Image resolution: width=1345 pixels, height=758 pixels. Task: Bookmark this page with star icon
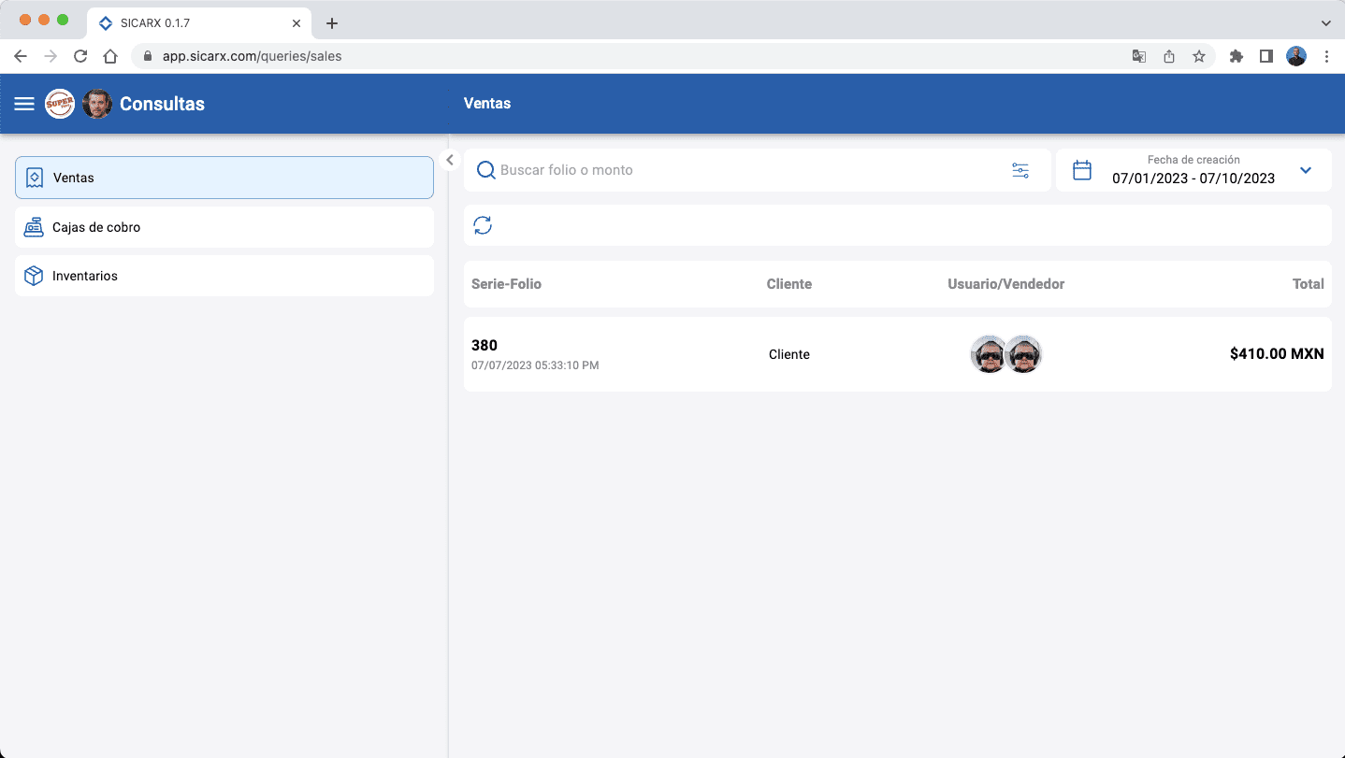click(1198, 56)
